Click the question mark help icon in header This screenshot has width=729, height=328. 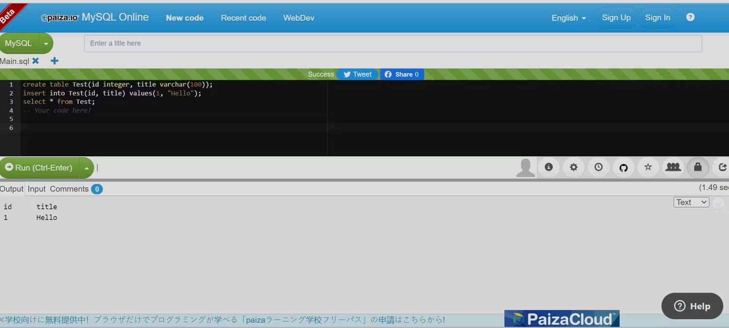point(690,17)
